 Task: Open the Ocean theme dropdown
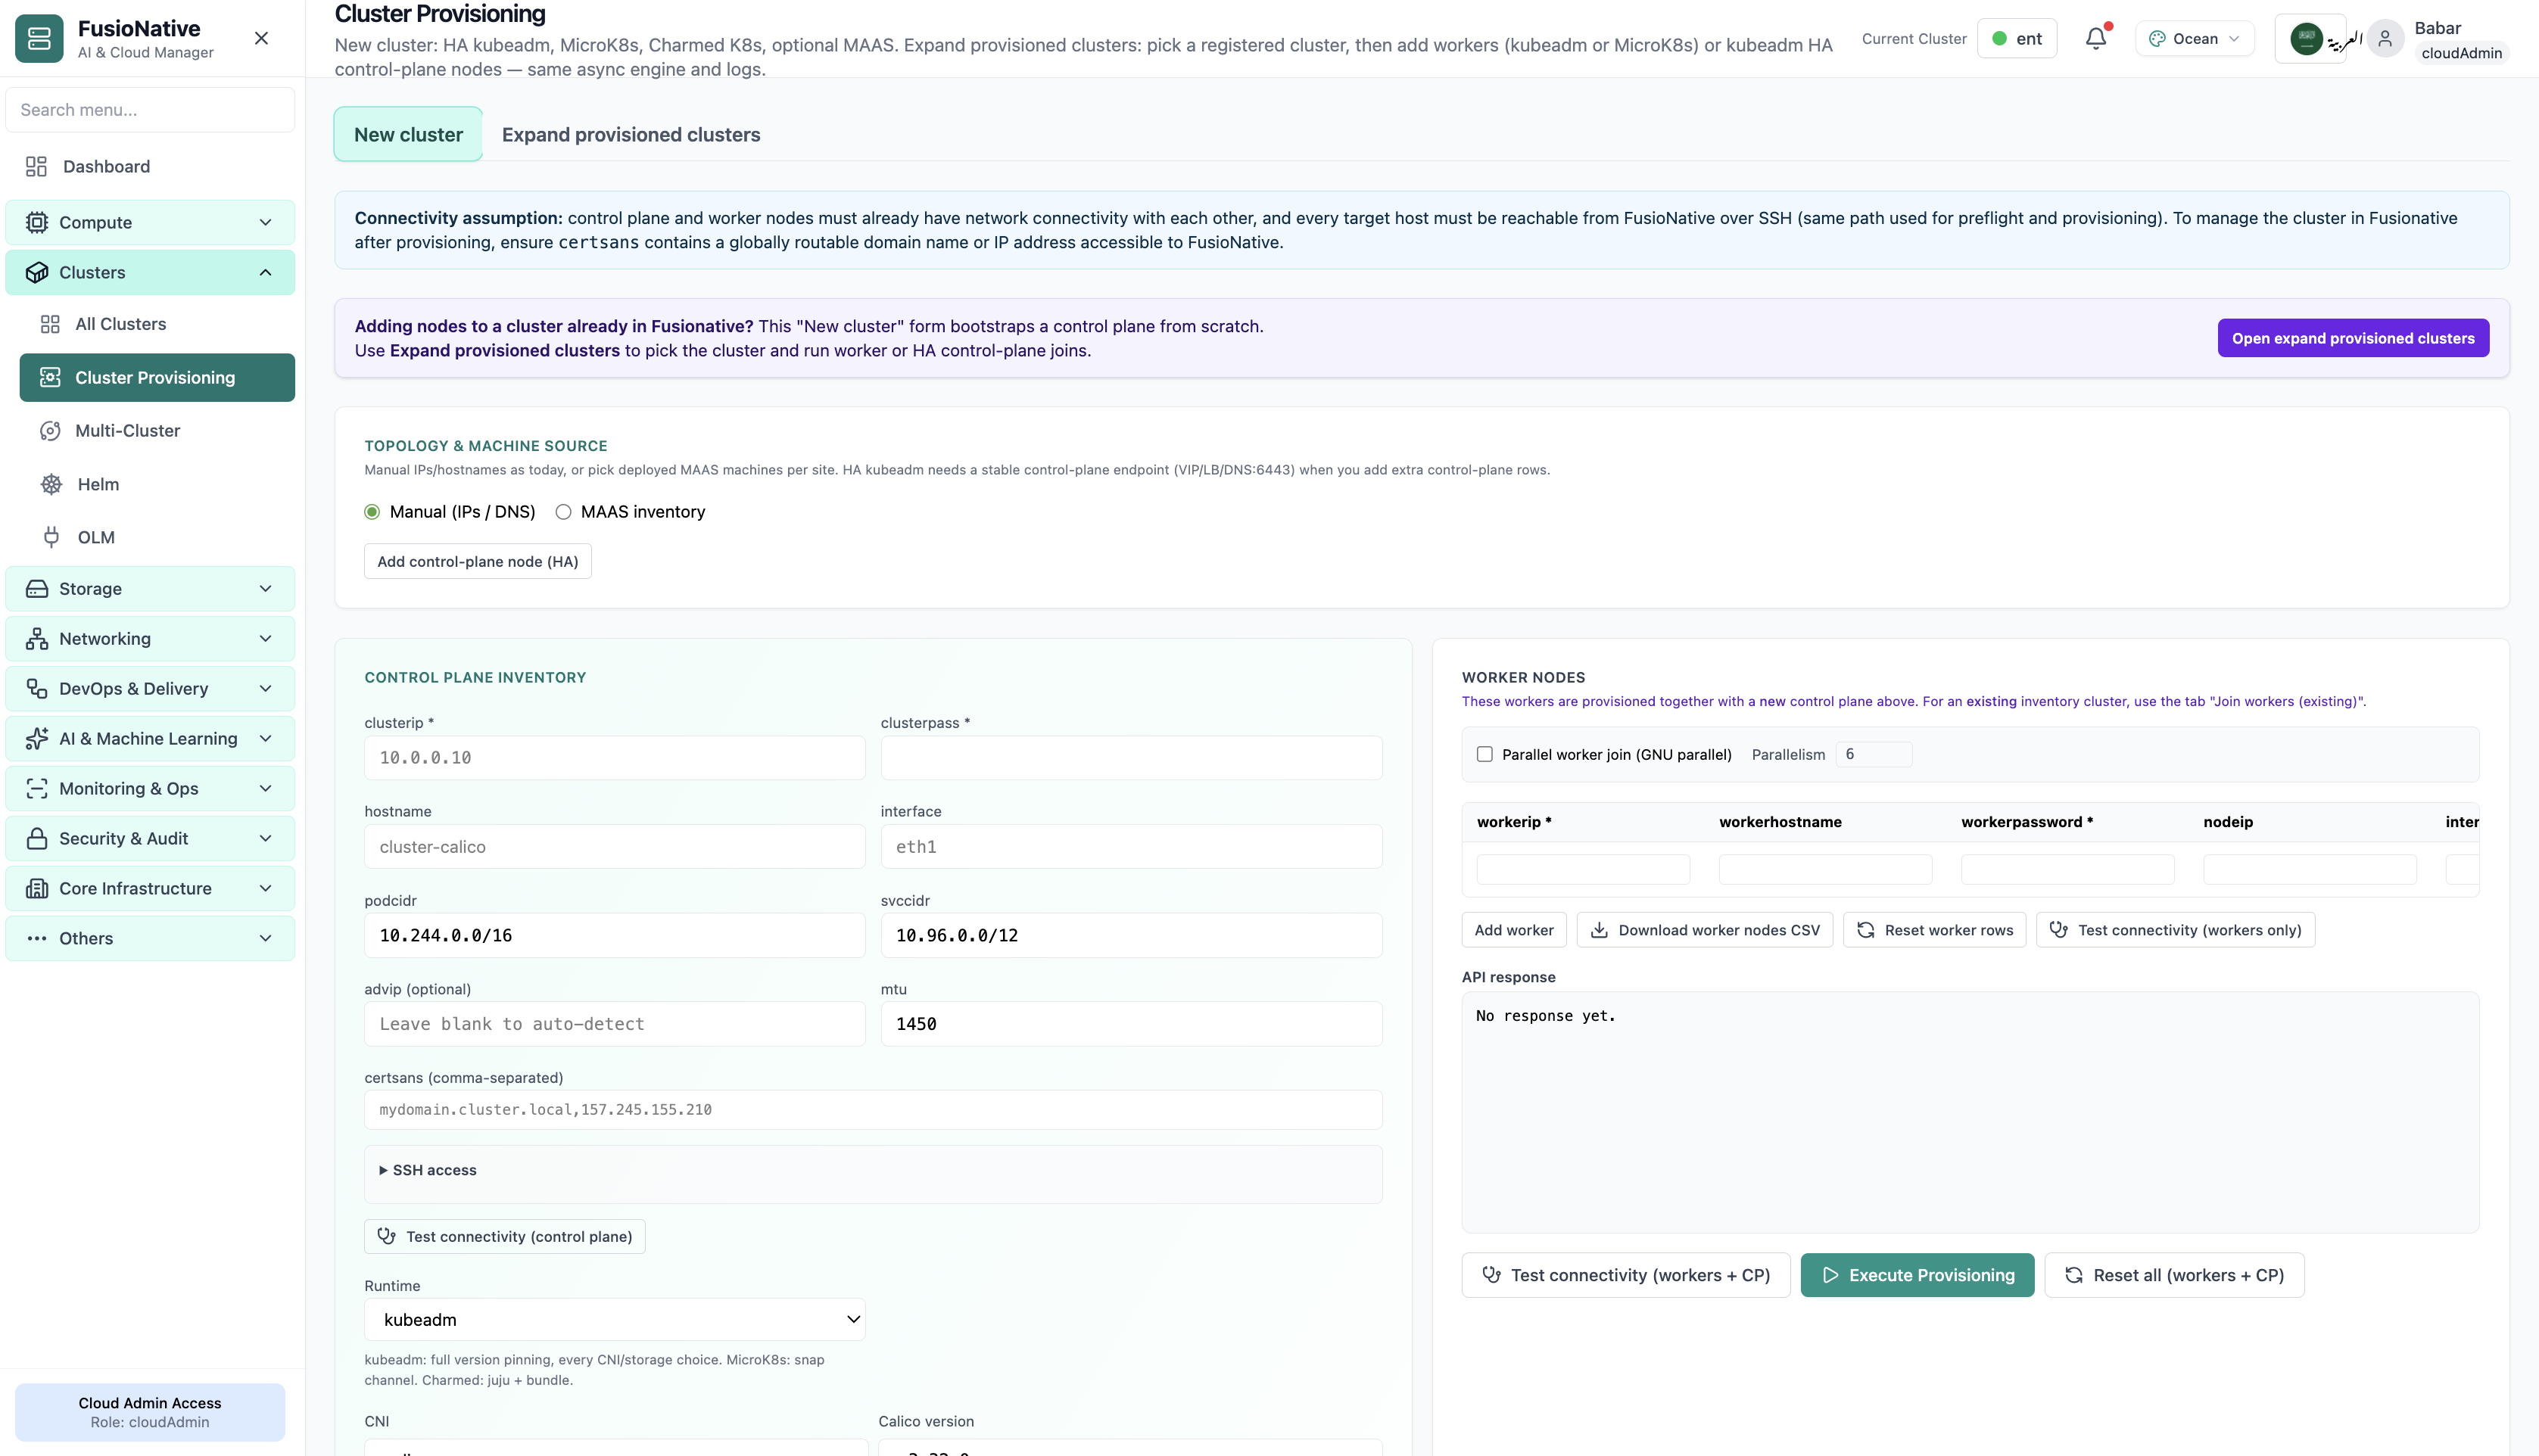(2195, 38)
